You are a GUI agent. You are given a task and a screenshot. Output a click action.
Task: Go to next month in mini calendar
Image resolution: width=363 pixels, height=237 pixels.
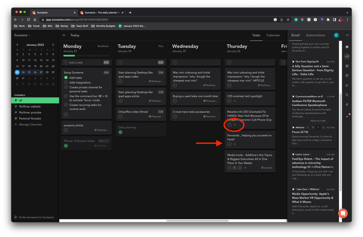click(x=53, y=45)
